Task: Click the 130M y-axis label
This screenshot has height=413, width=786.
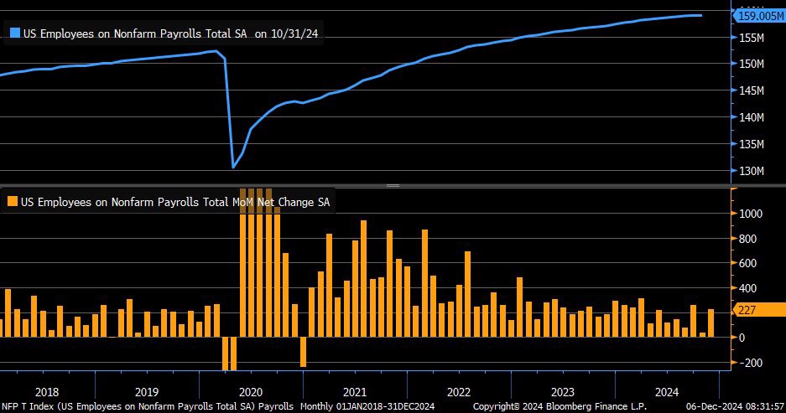Action: (x=752, y=171)
